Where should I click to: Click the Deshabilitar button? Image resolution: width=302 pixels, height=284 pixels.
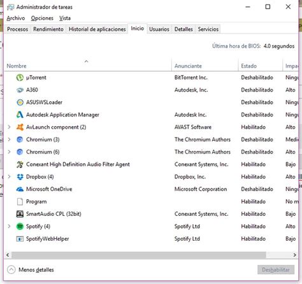[276, 270]
